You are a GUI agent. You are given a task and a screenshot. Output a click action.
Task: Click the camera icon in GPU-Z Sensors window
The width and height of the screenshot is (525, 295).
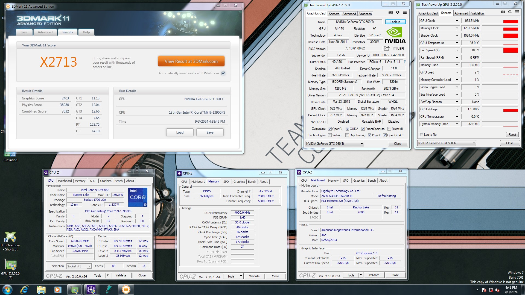click(503, 12)
